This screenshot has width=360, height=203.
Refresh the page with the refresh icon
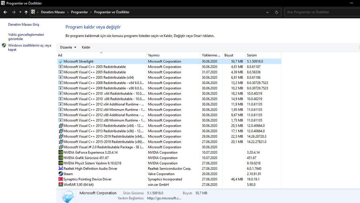(x=277, y=12)
